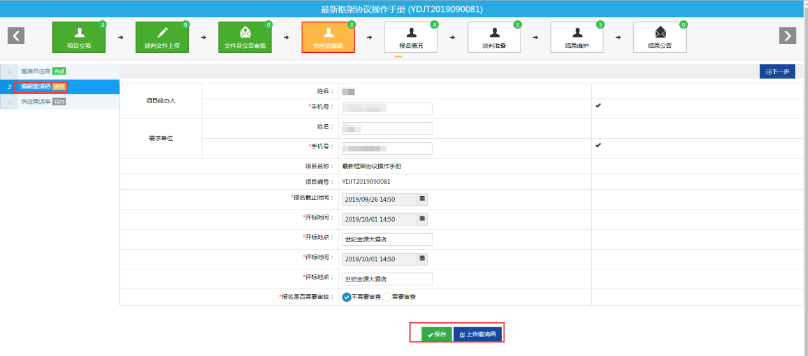Click the 开标时间 date field
The width and height of the screenshot is (808, 356).
(x=379, y=219)
